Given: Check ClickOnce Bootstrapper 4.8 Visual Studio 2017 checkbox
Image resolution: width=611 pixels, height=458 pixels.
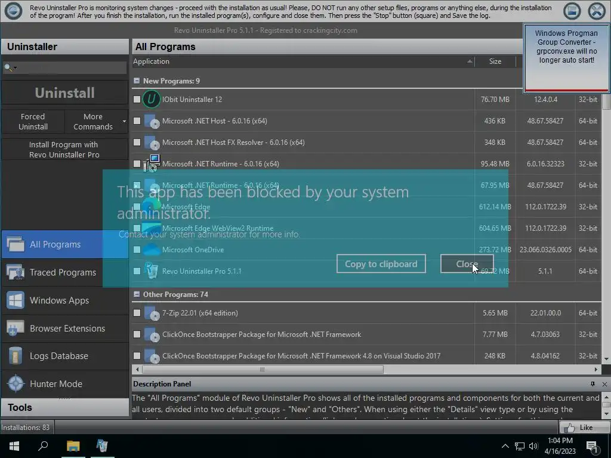Looking at the screenshot, I should (137, 355).
